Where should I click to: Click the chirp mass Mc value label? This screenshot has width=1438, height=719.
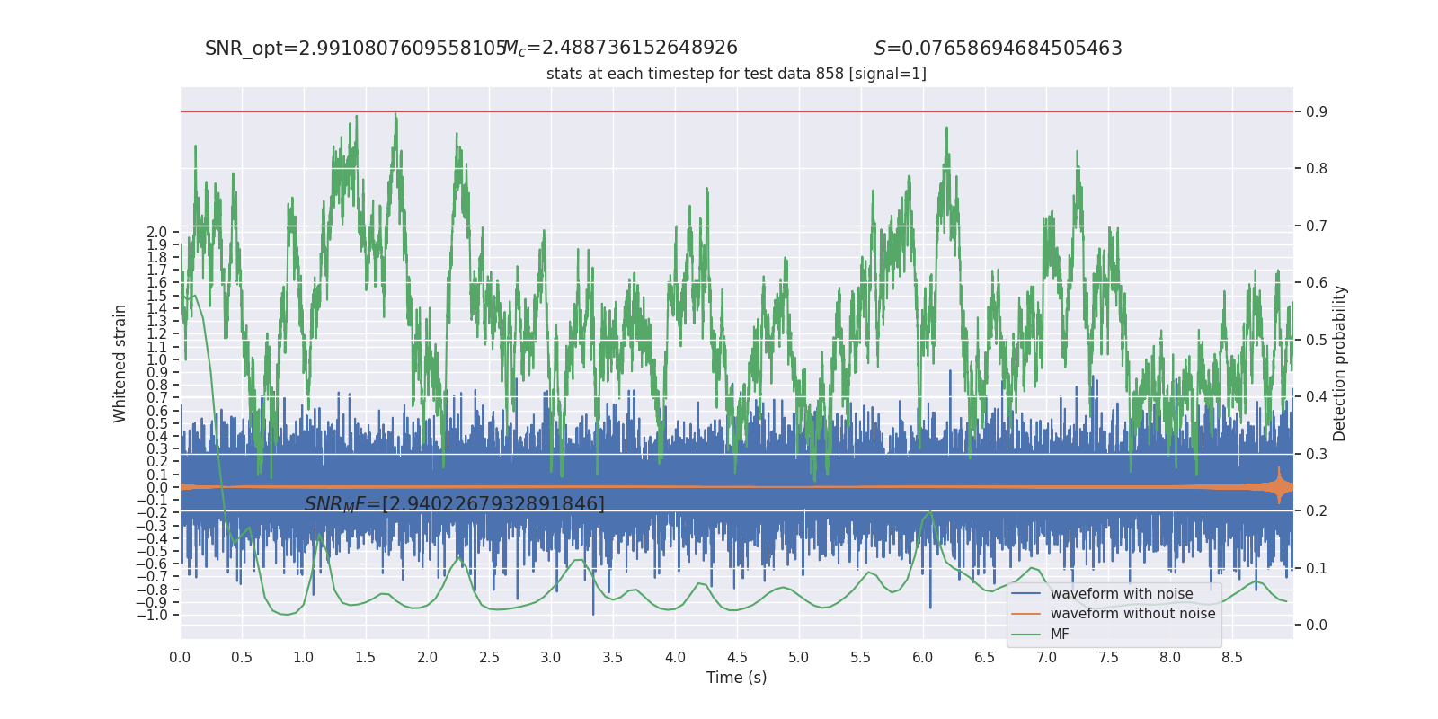click(x=620, y=48)
